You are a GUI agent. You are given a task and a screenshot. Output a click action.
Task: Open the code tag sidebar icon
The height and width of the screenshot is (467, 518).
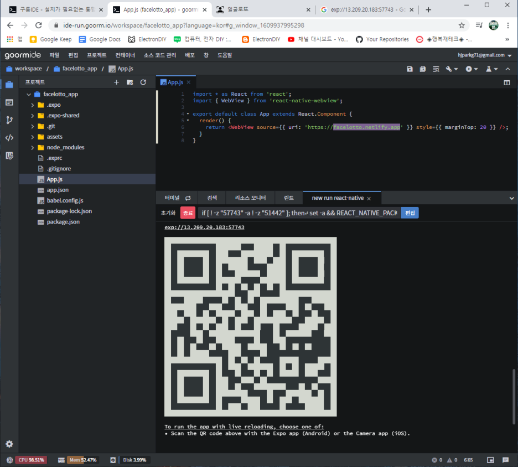pos(9,138)
